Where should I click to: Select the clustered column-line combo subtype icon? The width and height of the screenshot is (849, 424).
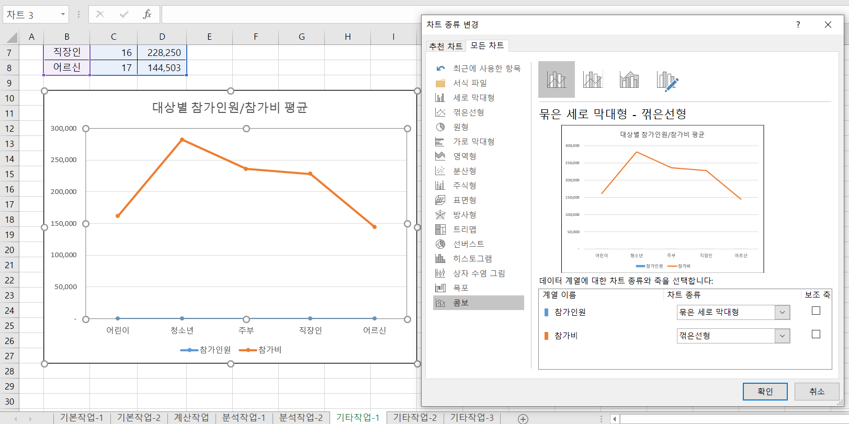(556, 79)
